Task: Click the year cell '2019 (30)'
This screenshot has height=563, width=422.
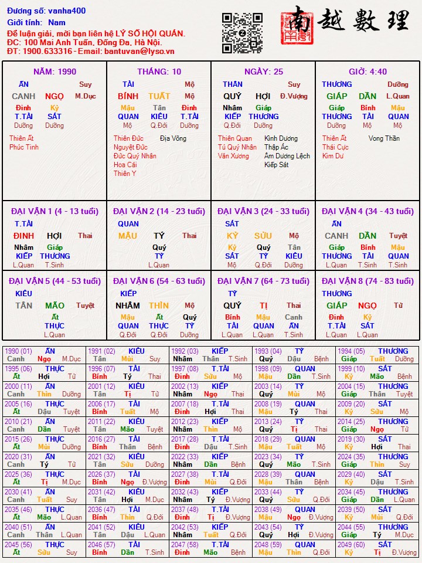Action: (377, 443)
